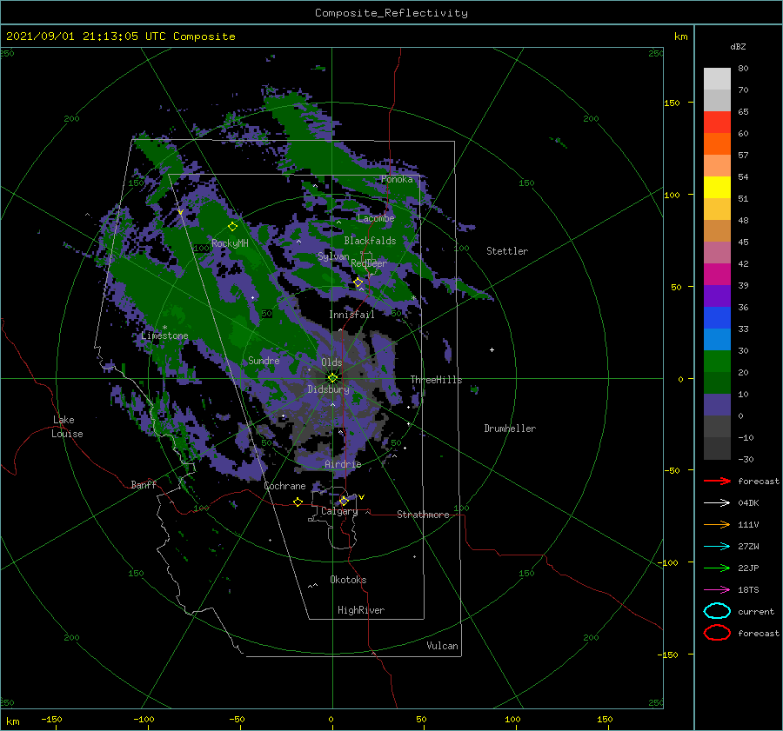Click the yellow diamond marker by RedDeer
Image resolution: width=783 pixels, height=731 pixels.
(x=358, y=282)
